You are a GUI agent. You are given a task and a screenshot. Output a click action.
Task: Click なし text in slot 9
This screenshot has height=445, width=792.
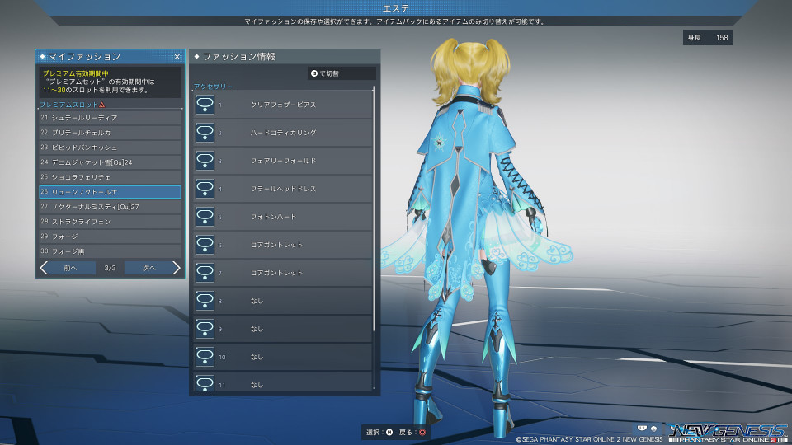pos(257,329)
